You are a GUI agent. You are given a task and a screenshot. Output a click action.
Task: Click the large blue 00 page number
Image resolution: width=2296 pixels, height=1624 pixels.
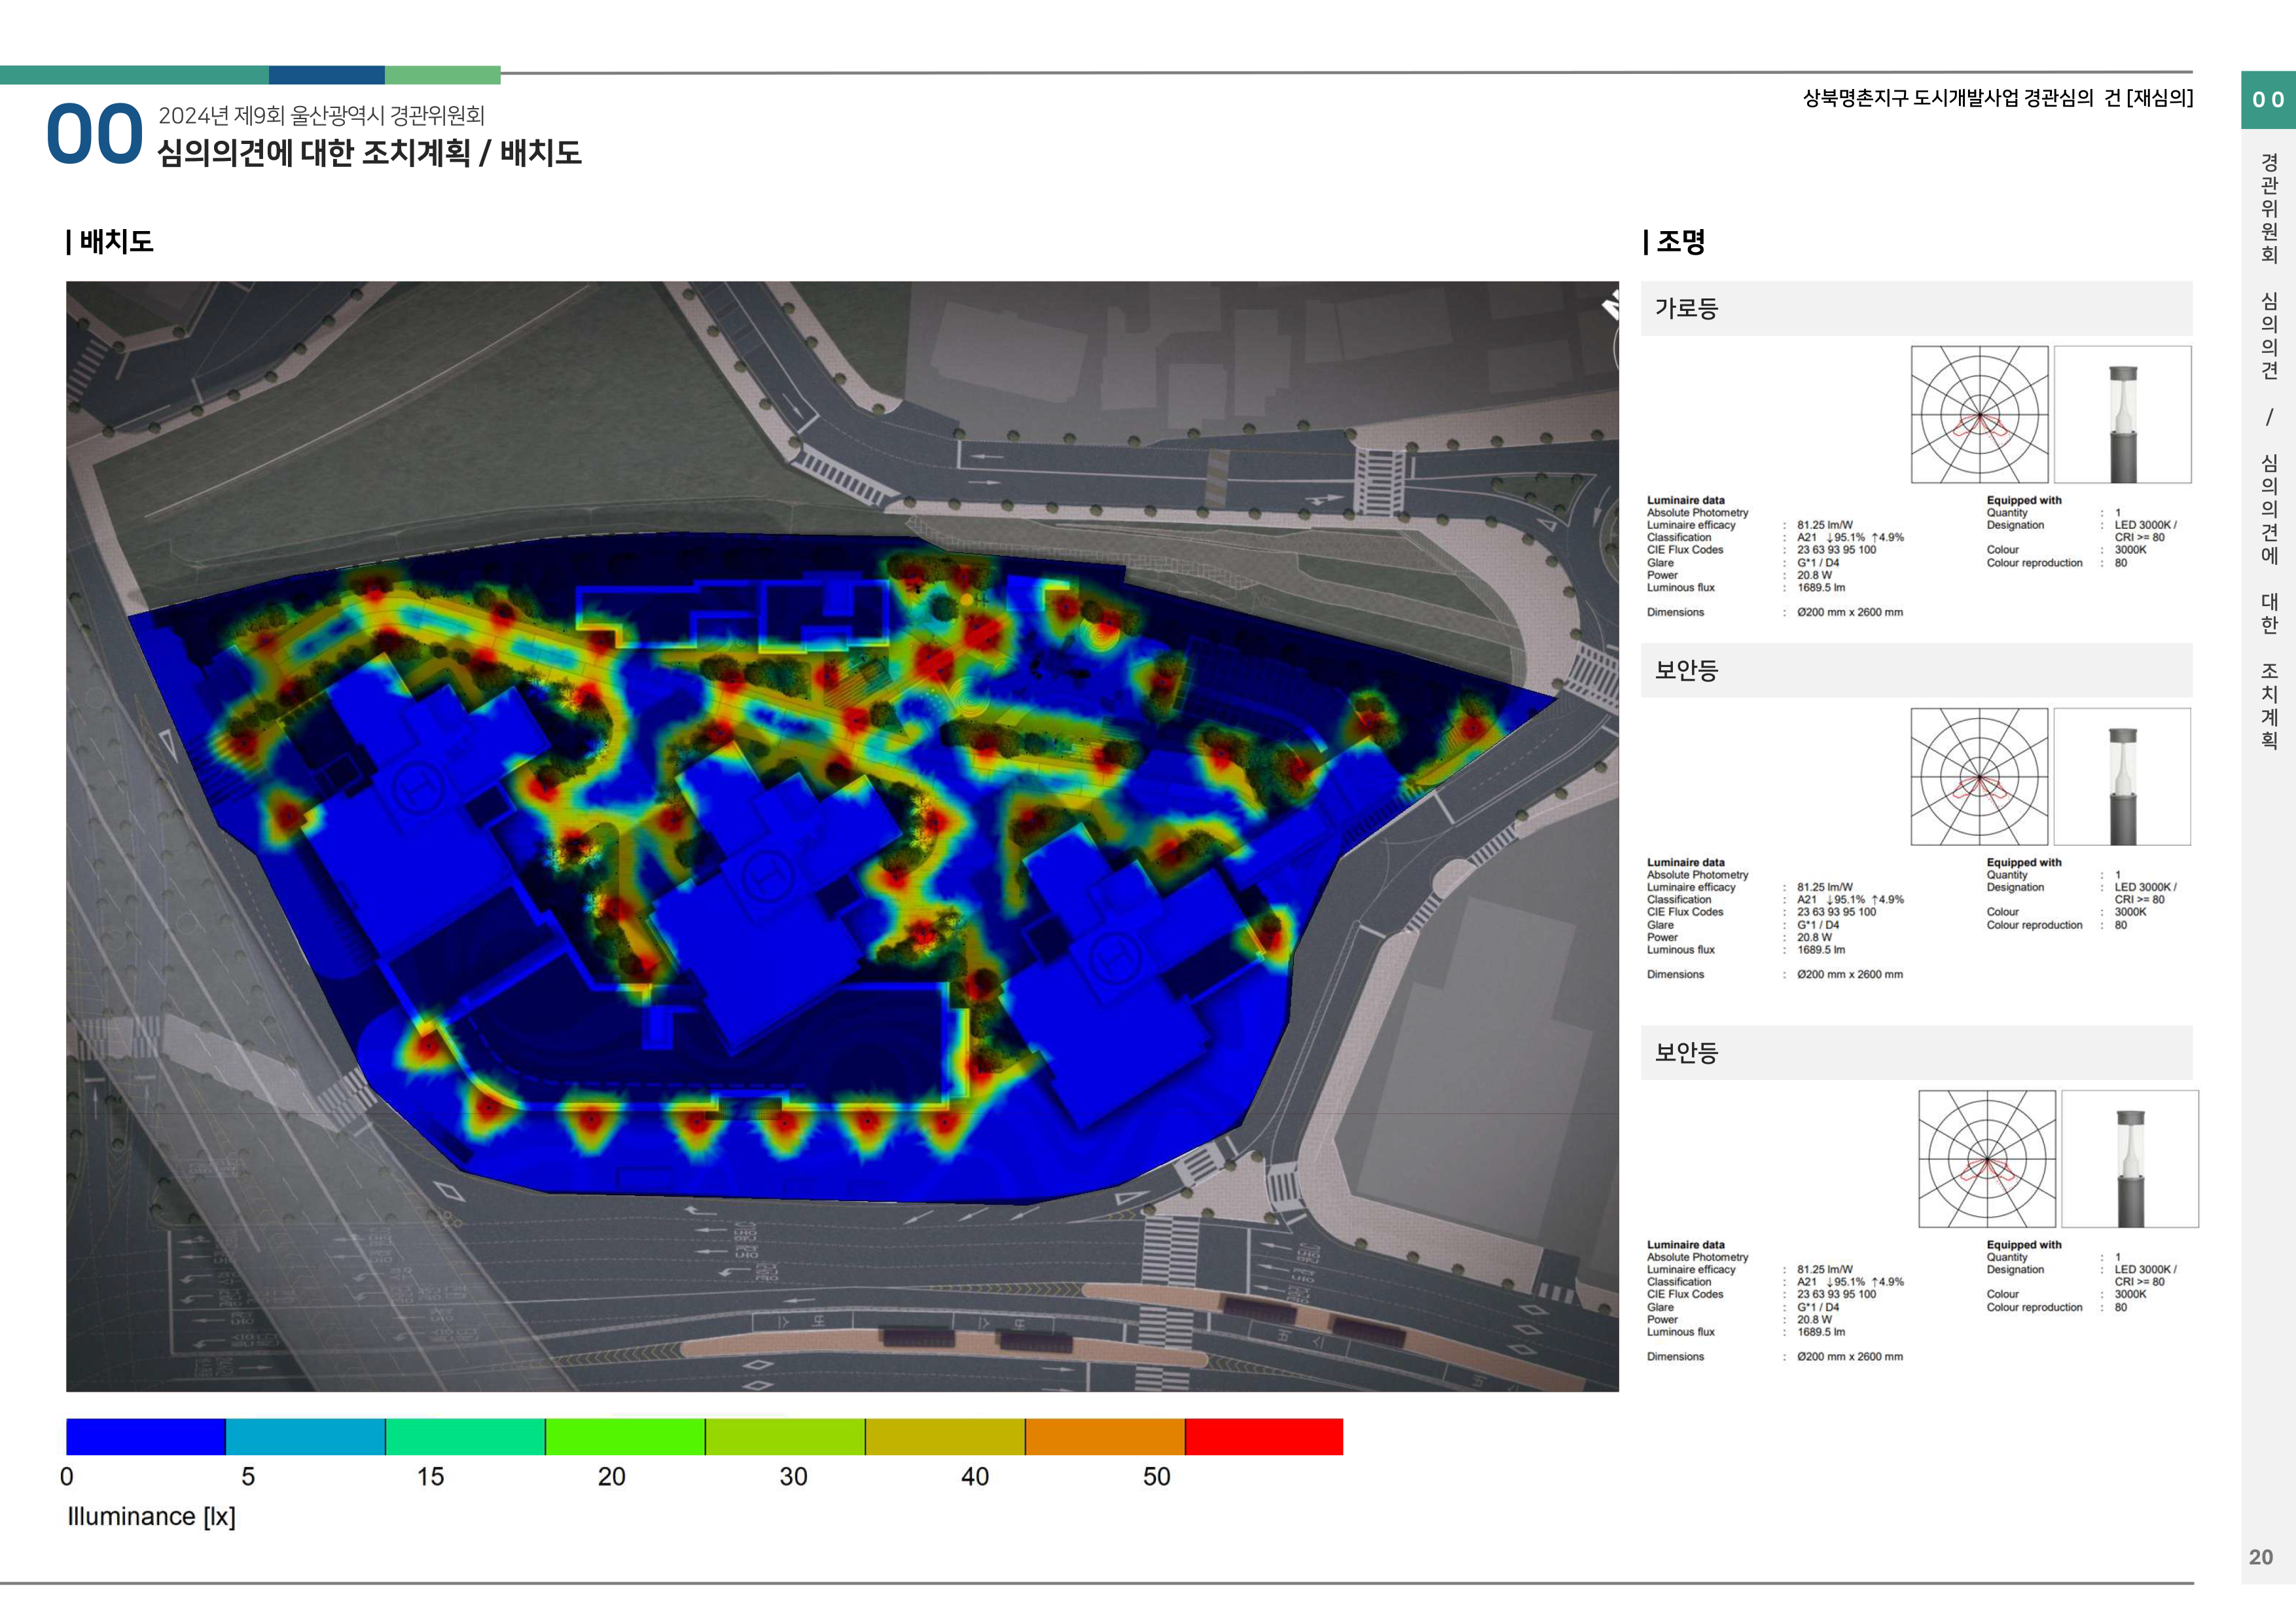[x=95, y=134]
